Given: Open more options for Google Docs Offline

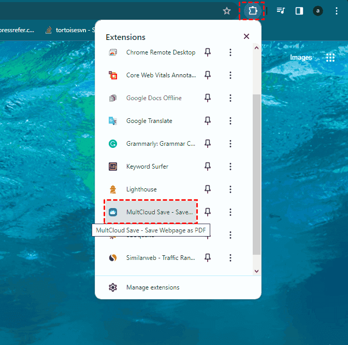Looking at the screenshot, I should [230, 98].
